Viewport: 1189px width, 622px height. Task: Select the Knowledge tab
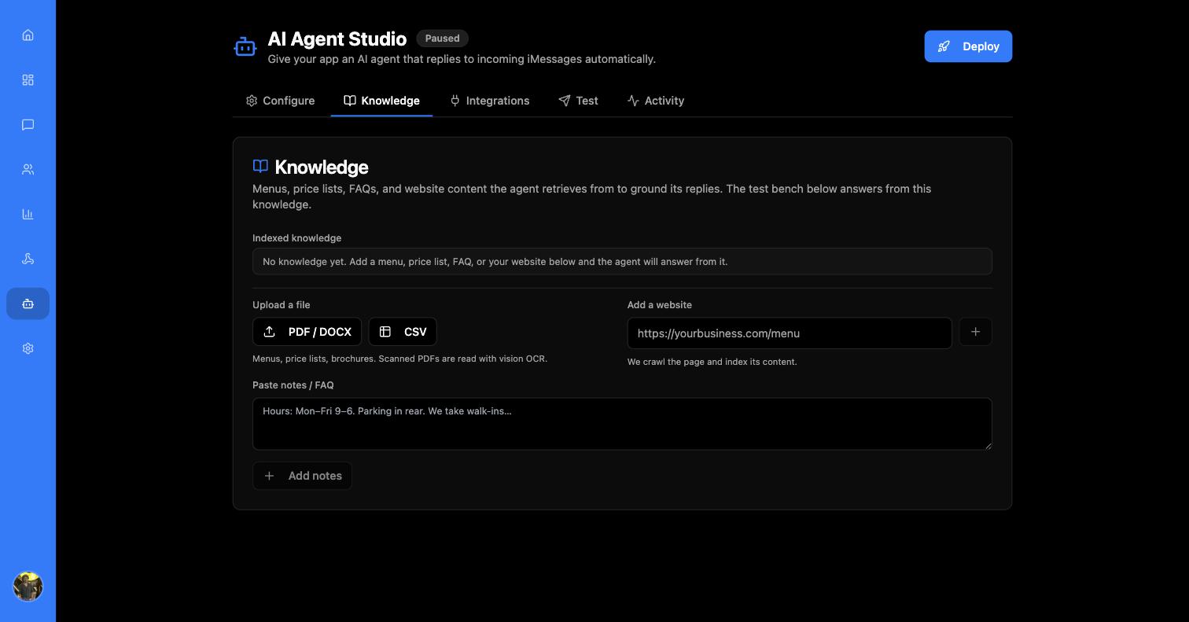(x=381, y=101)
